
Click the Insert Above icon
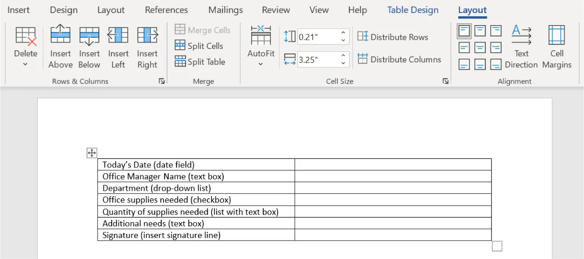(x=60, y=35)
